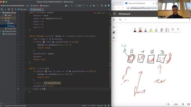Switch to the Queue.java editor tab
Image resolution: width=191 pixels, height=107 pixels.
tap(37, 9)
